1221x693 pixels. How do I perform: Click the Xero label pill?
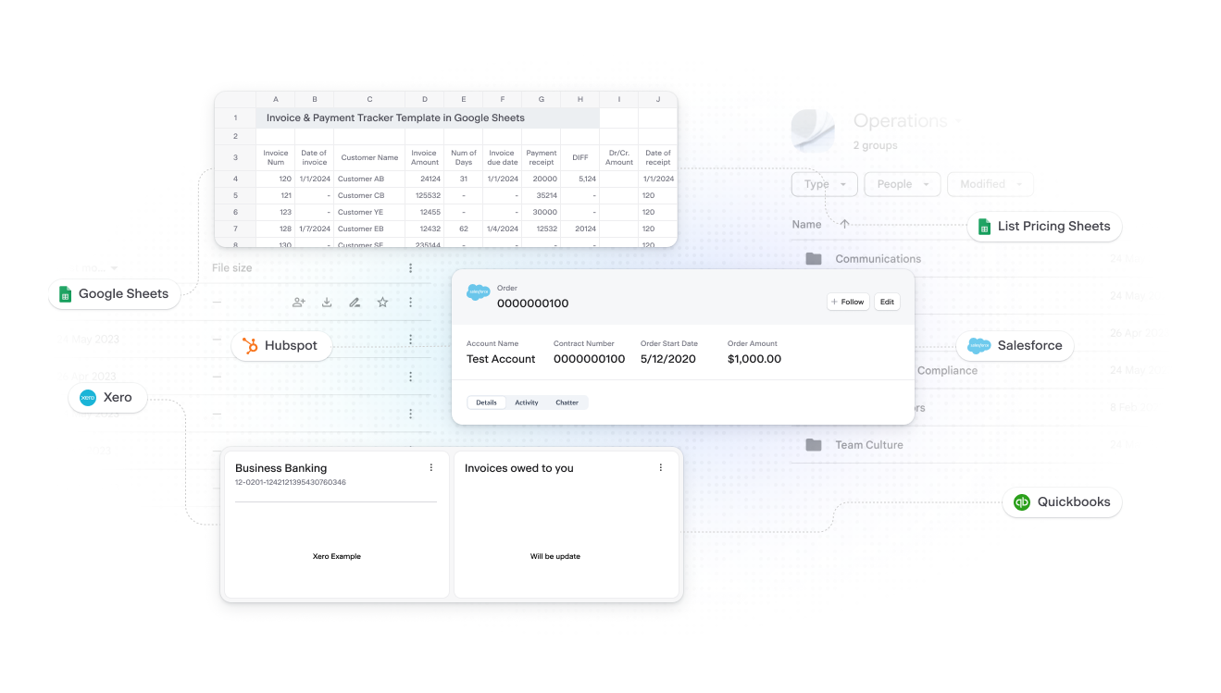(107, 398)
